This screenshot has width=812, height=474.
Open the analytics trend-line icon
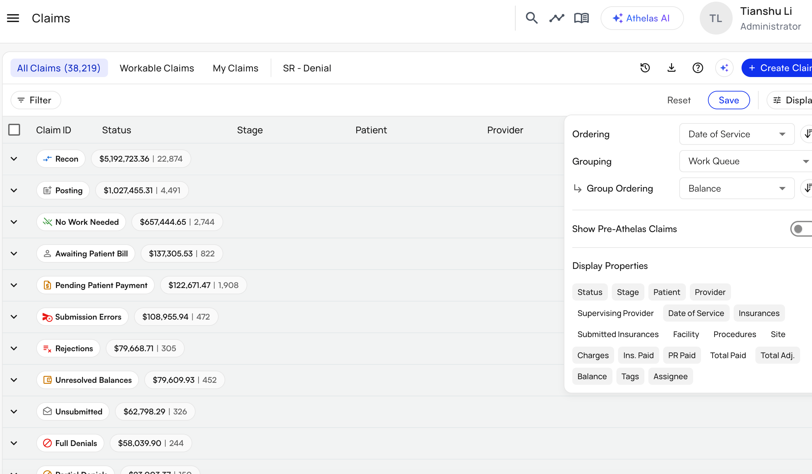(x=556, y=18)
